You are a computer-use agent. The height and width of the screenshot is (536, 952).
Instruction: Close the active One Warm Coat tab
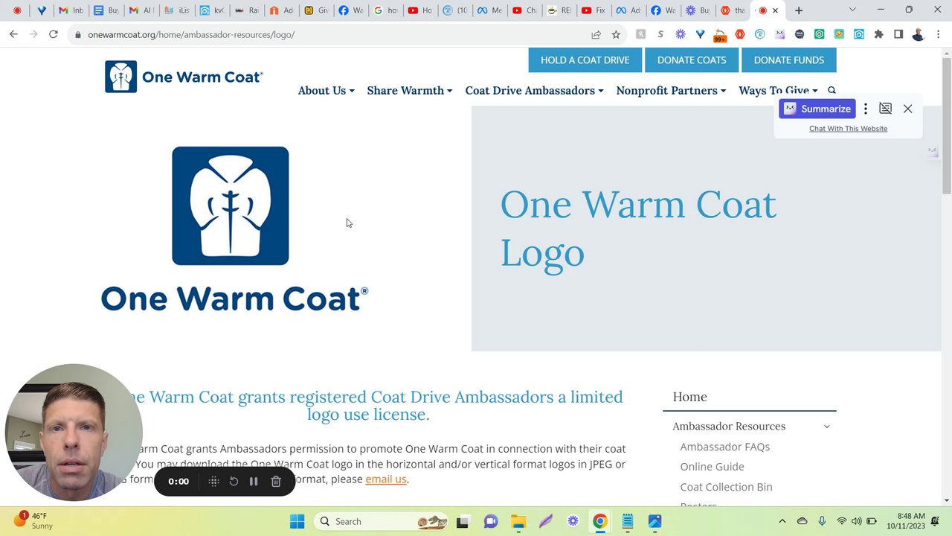tap(775, 10)
